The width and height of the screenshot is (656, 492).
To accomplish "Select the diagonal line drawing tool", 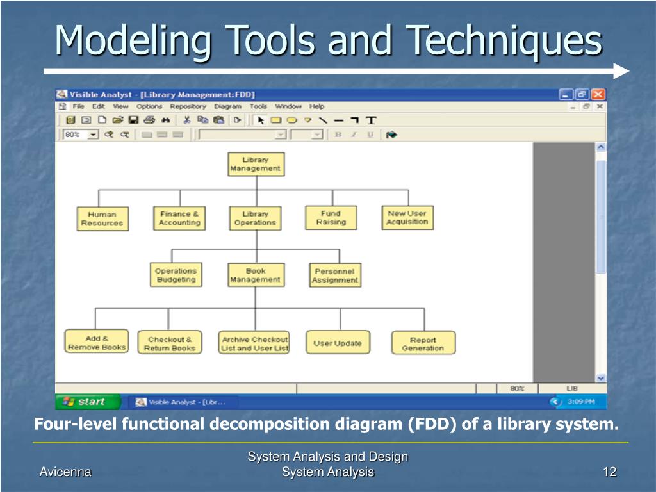I will click(323, 120).
